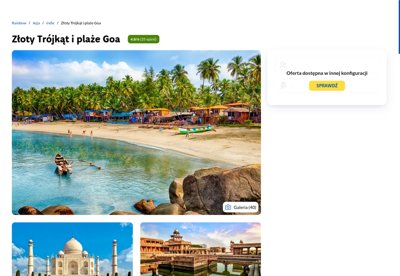This screenshot has width=400, height=276.
Task: Go to the Azja breadcrumb
Action: (36, 23)
